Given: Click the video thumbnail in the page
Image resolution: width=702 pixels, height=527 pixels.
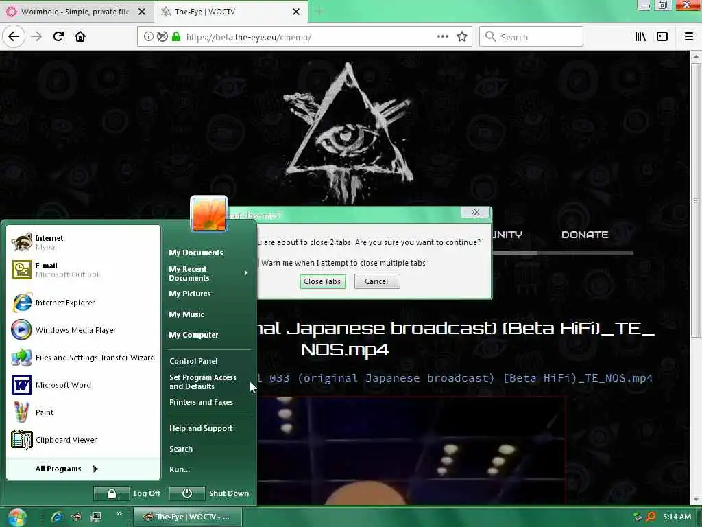Looking at the screenshot, I should [411, 450].
